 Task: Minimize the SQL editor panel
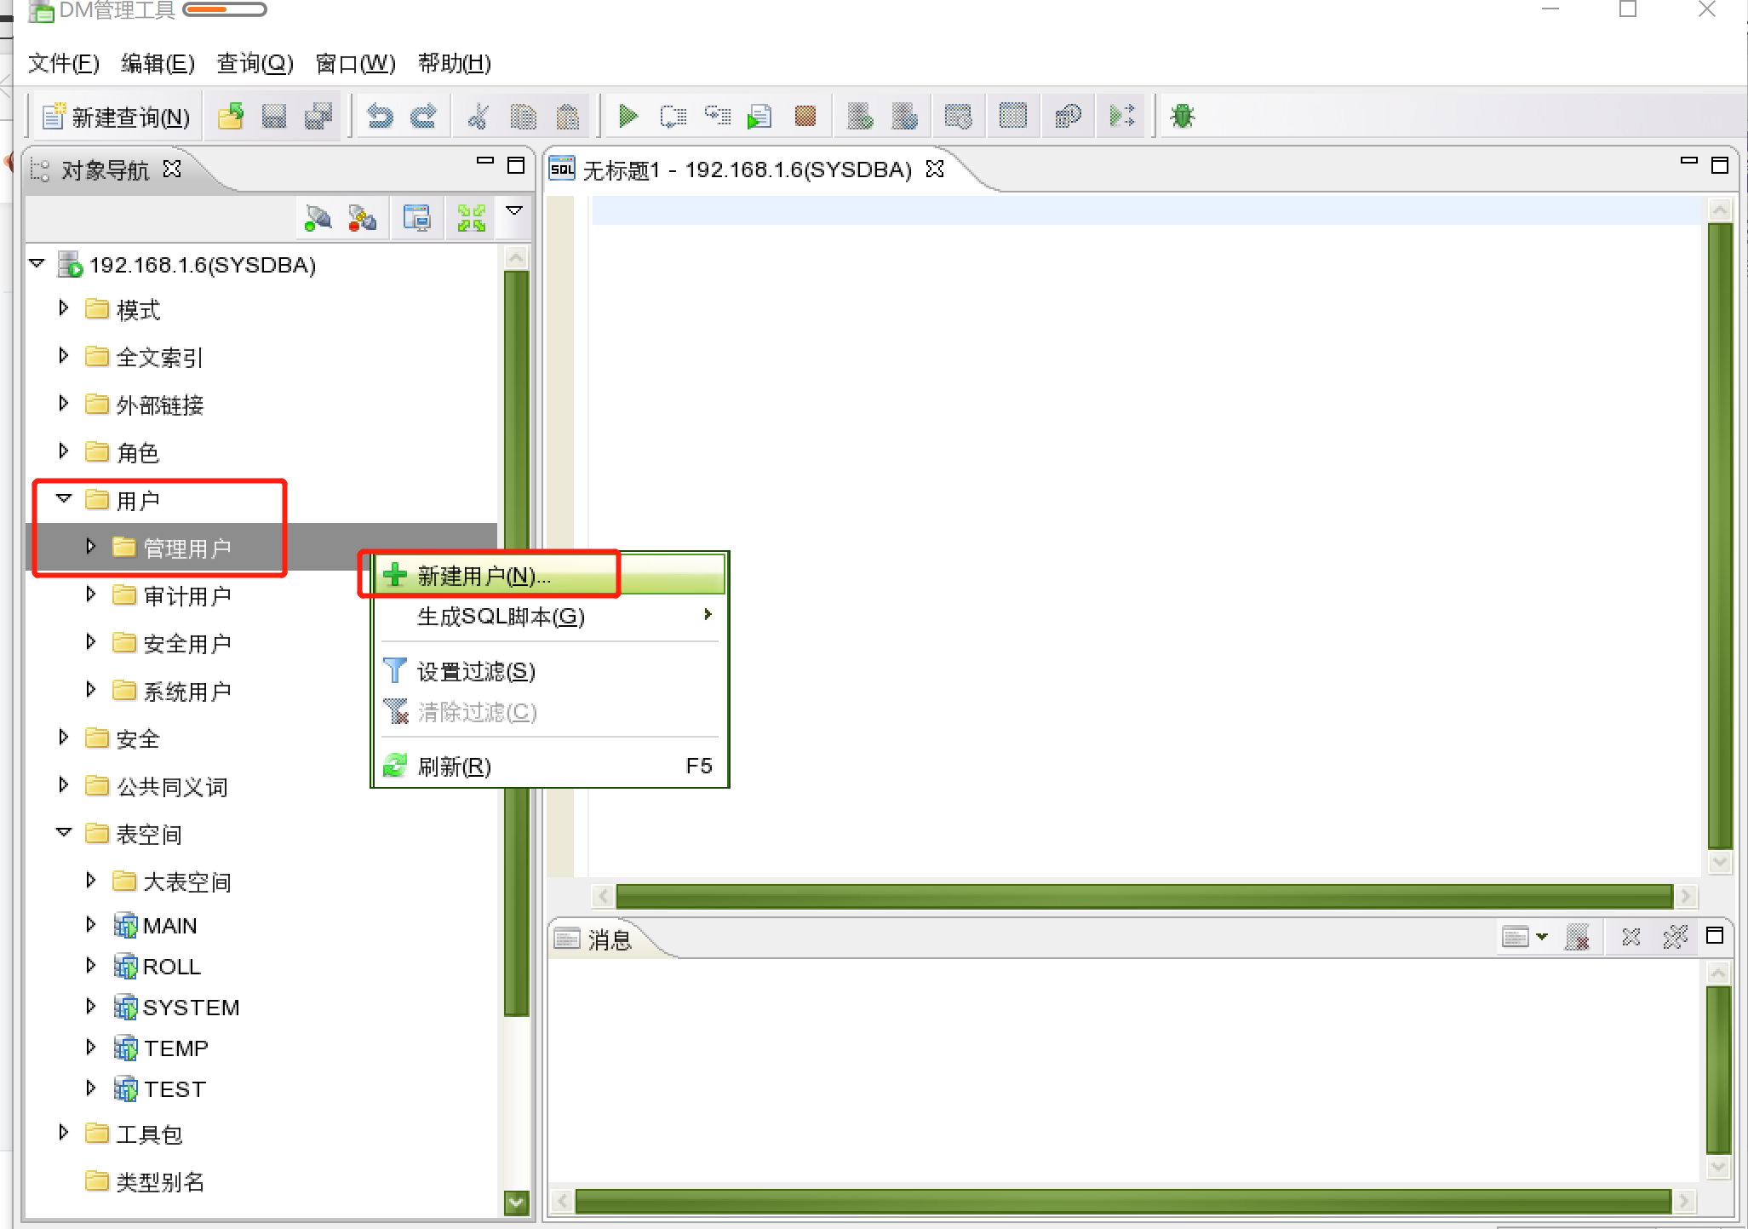(1688, 161)
